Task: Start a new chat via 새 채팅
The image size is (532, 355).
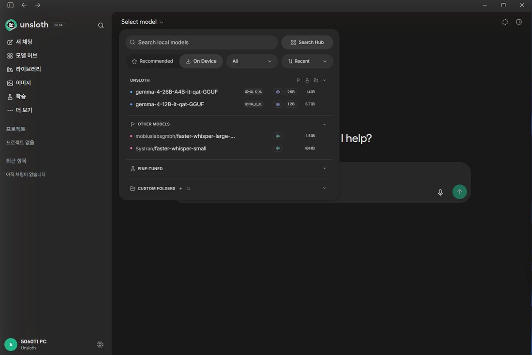Action: (20, 42)
